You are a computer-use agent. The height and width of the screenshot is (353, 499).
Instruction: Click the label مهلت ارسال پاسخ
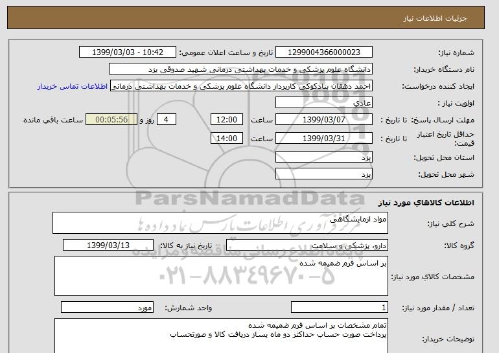(x=443, y=120)
